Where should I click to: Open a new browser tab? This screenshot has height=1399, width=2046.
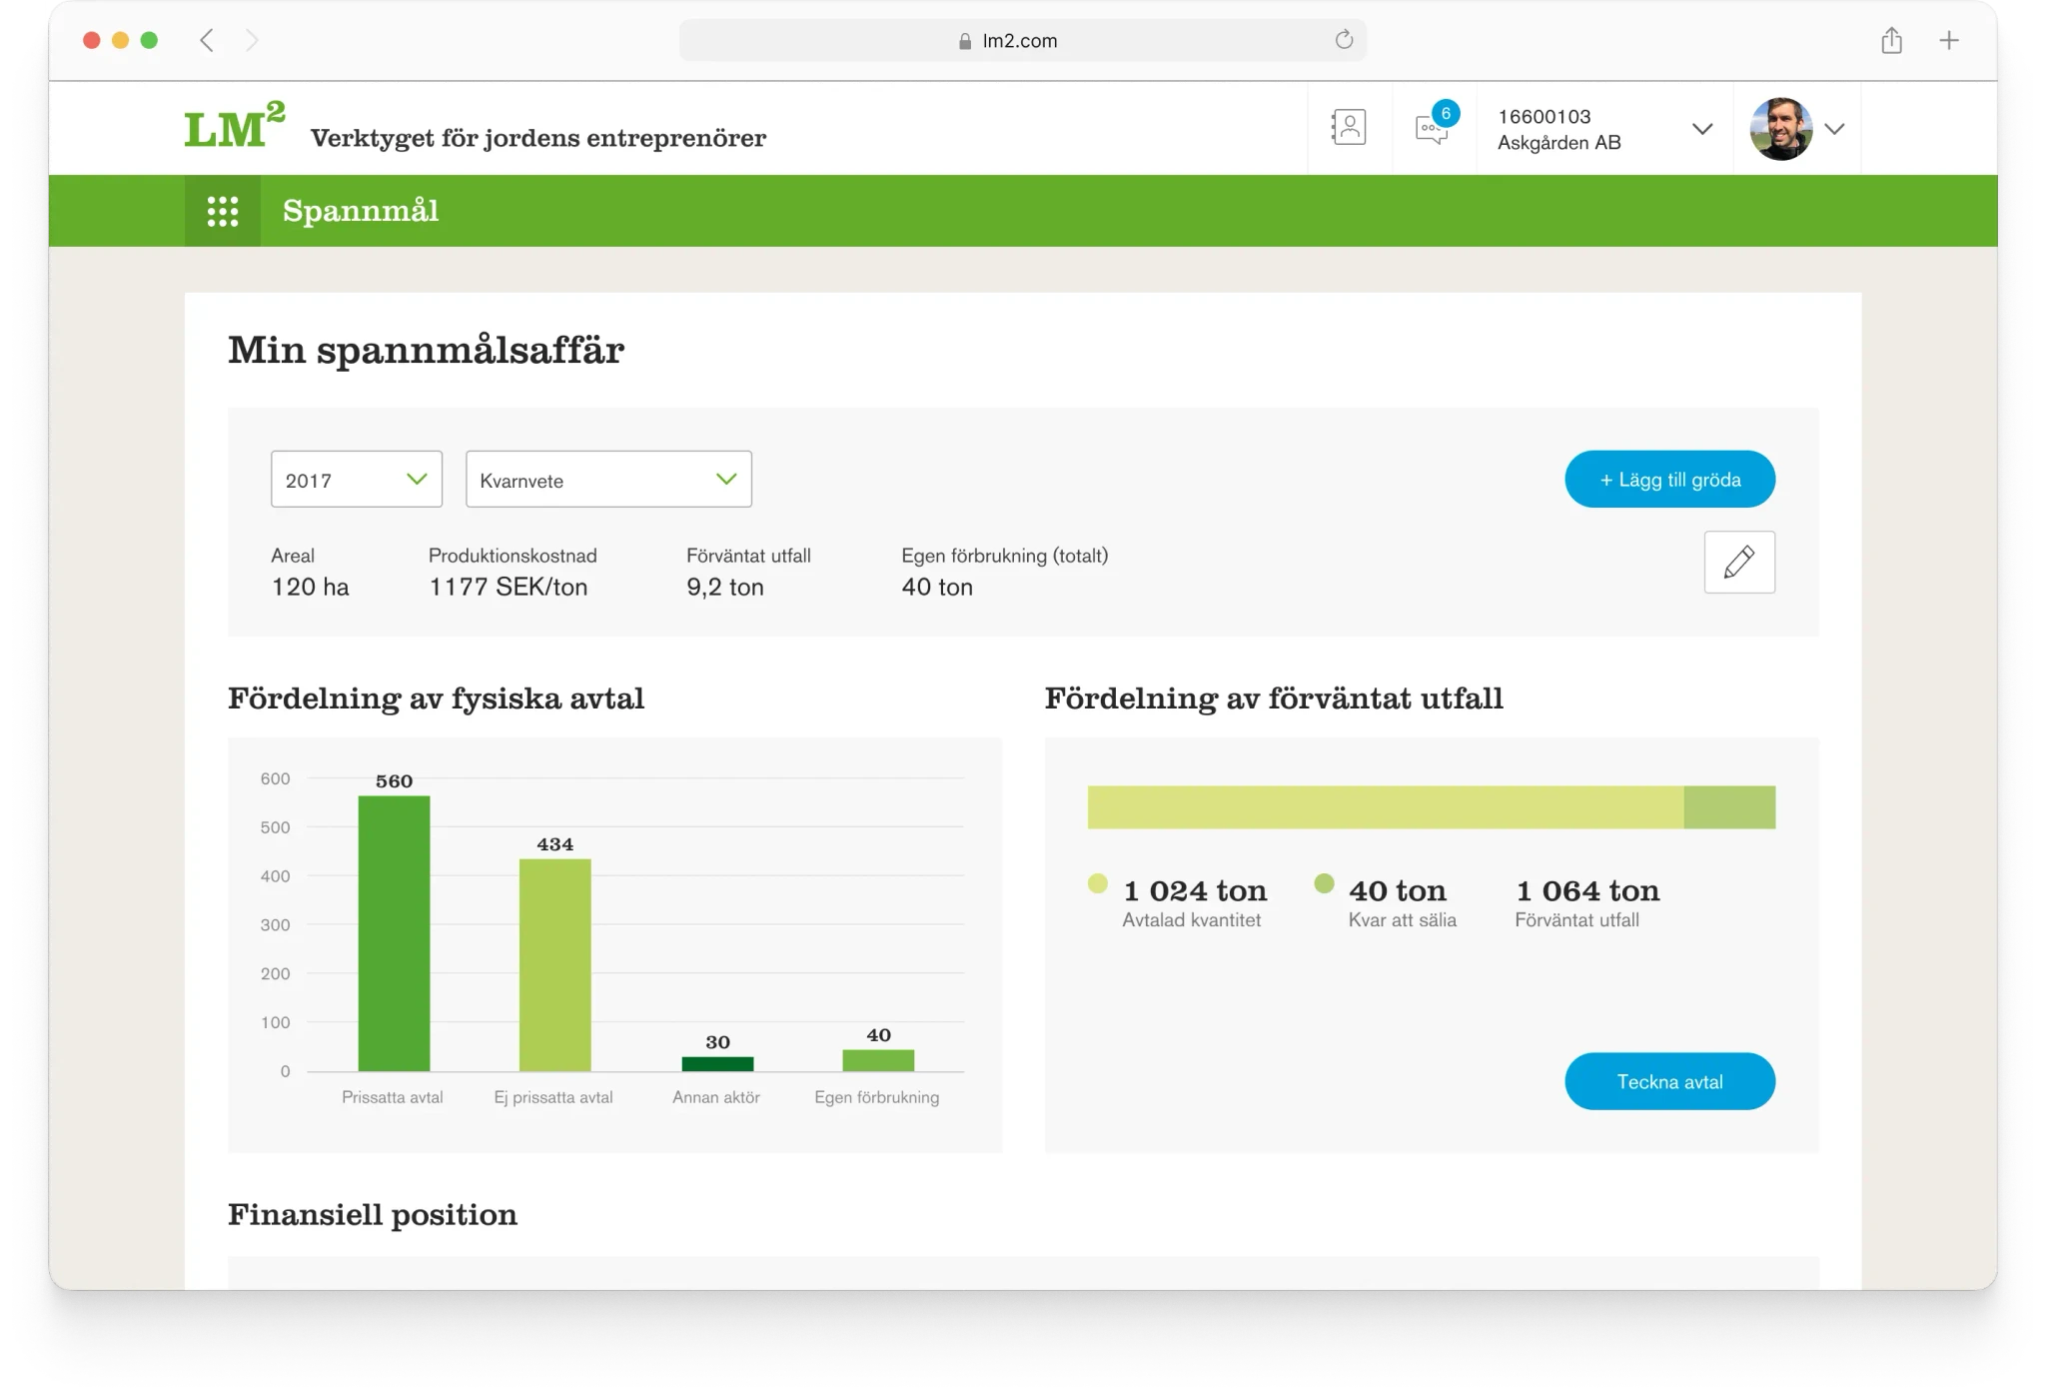pos(1949,41)
